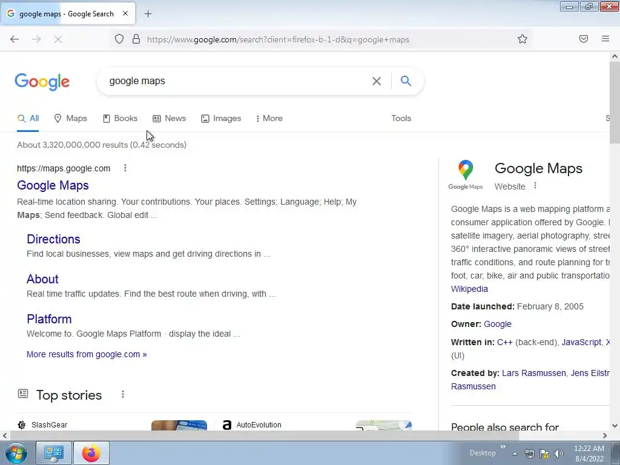
Task: Click the Rasmussen link under Created by
Action: point(473,386)
